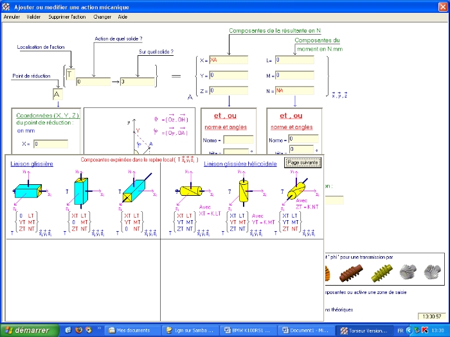The width and height of the screenshot is (450, 337).
Task: Click the torsor matrix with 0 LT, YT MT
Action: (x=27, y=222)
